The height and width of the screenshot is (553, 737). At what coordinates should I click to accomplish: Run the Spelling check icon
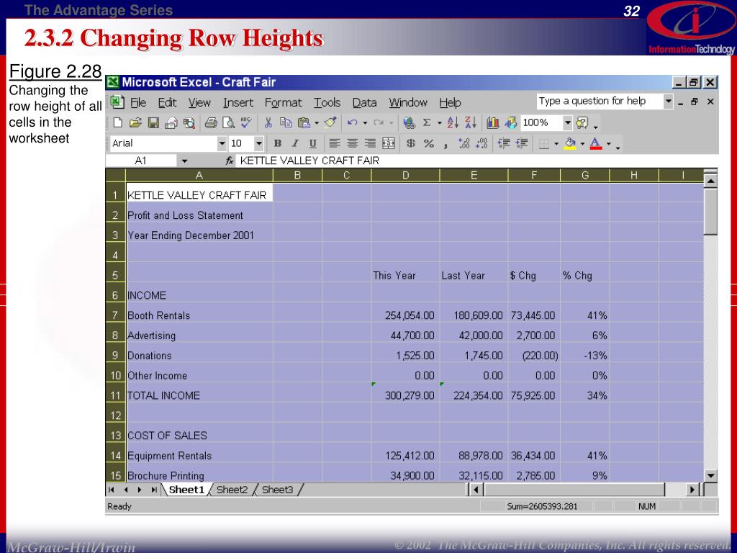(x=246, y=123)
